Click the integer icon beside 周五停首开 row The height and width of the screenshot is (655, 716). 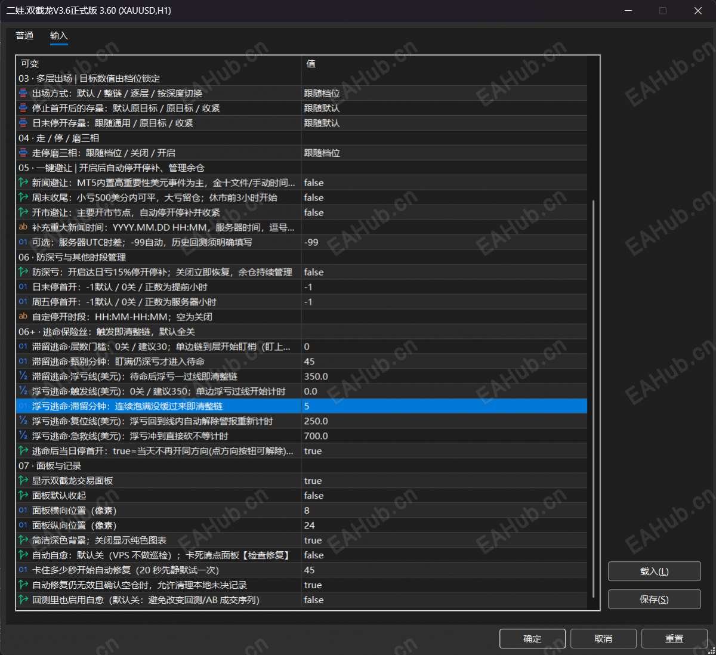tap(23, 302)
